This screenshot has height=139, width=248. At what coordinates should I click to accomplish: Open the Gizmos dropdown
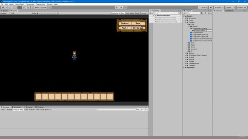[144, 13]
